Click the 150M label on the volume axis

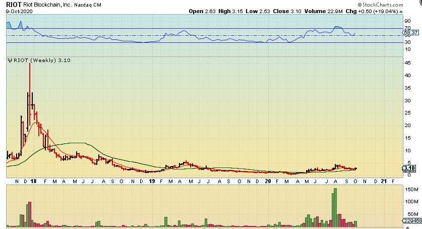click(411, 189)
